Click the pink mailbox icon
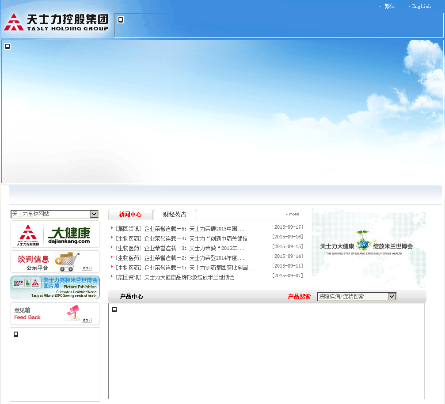 [x=73, y=313]
